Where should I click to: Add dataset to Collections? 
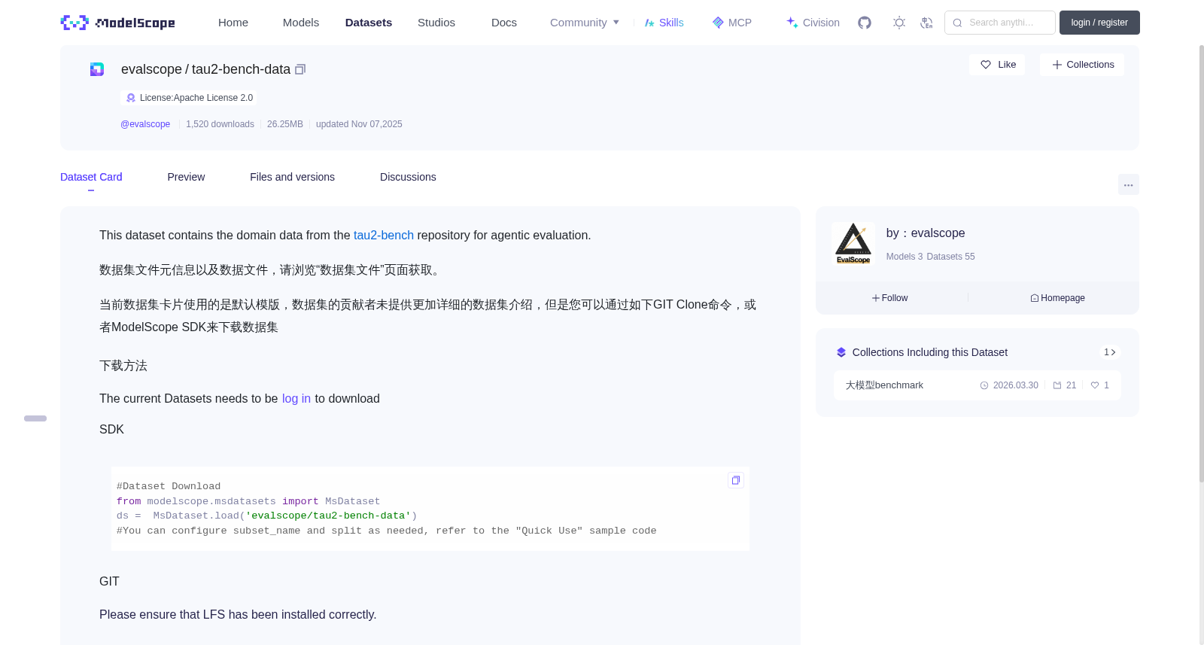[x=1082, y=65]
